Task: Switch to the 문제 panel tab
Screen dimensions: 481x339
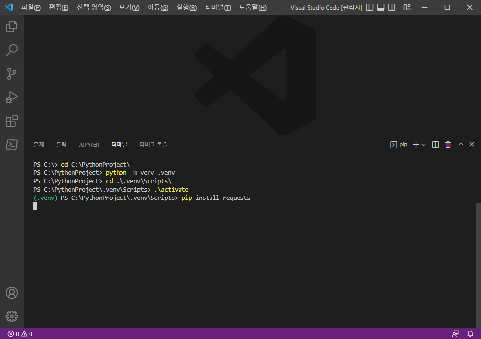Action: [x=39, y=144]
